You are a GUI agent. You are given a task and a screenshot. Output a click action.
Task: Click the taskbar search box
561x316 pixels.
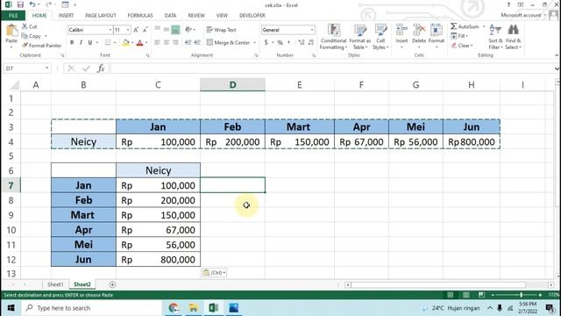(92, 308)
